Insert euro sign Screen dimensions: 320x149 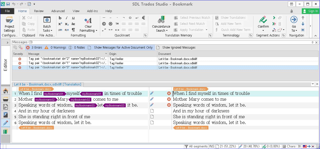click(143, 18)
